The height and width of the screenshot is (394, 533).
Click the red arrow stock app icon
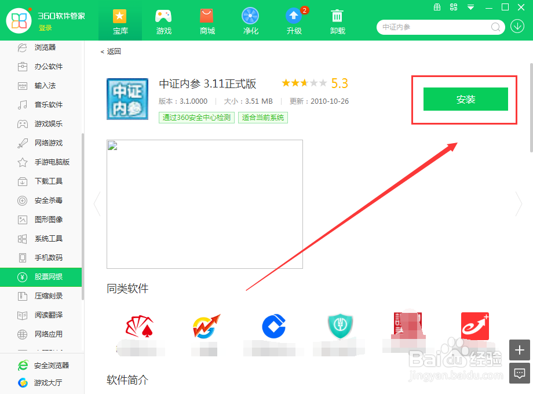pos(206,326)
